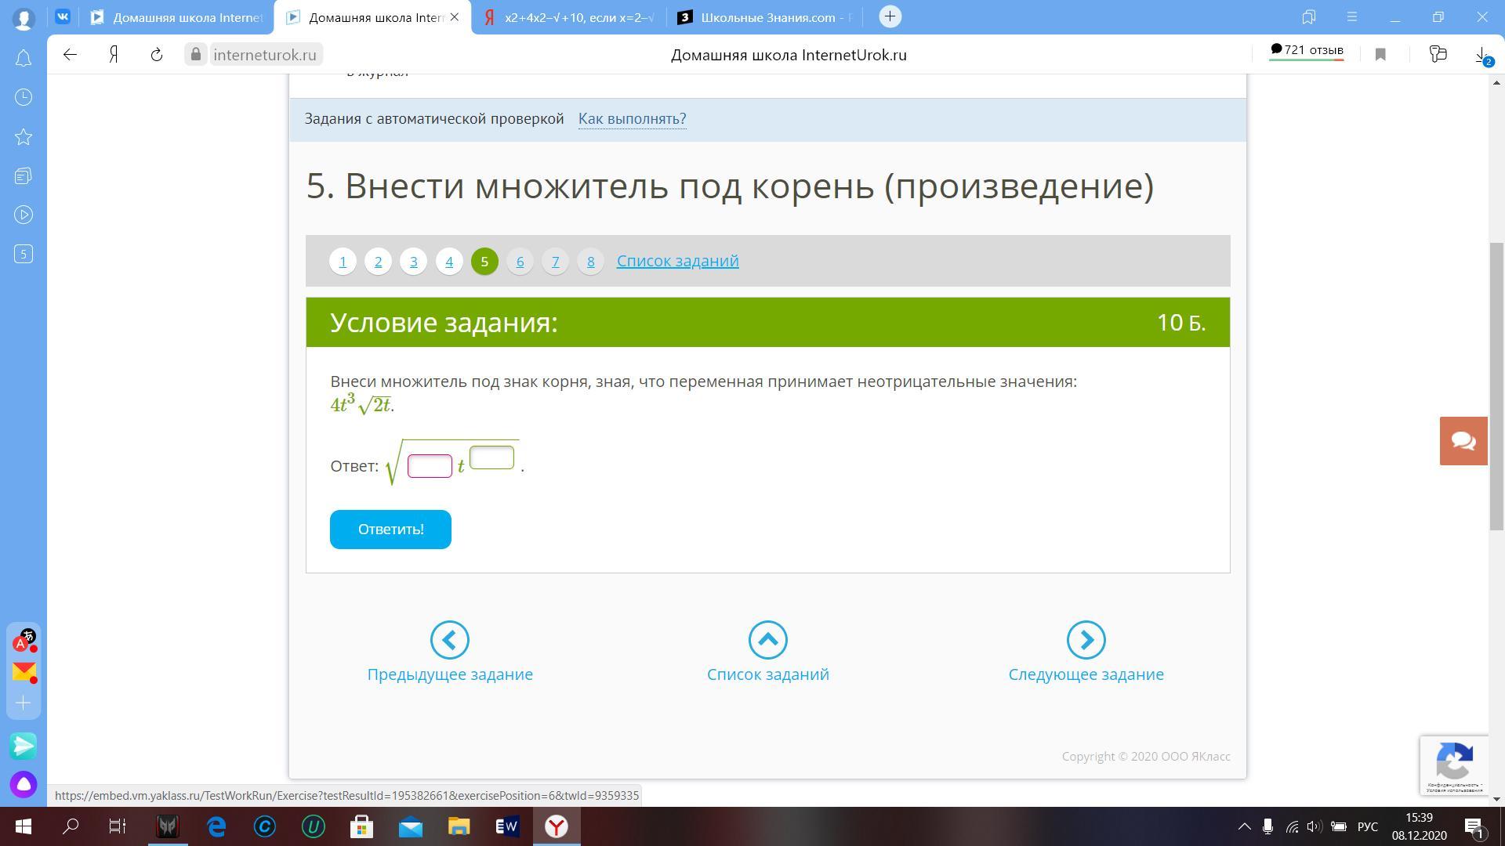
Task: Open the Как выполнять? help link
Action: (632, 118)
